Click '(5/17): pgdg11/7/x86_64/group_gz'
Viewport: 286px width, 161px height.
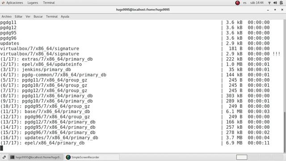coord(44,80)
